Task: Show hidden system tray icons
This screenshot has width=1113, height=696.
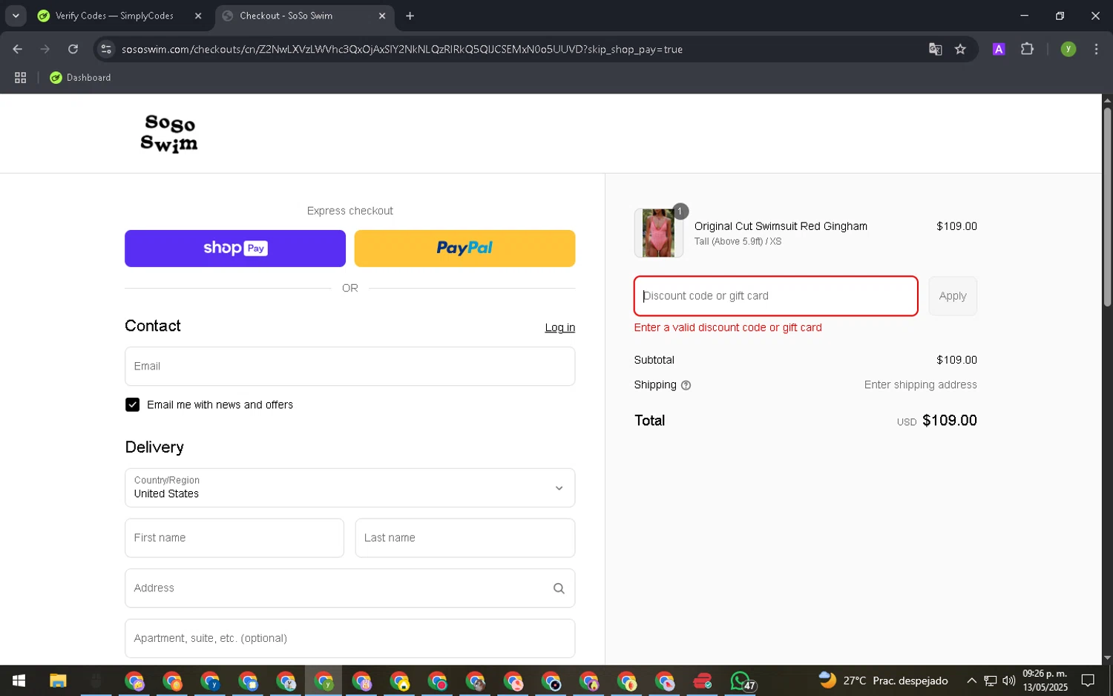Action: pyautogui.click(x=971, y=680)
